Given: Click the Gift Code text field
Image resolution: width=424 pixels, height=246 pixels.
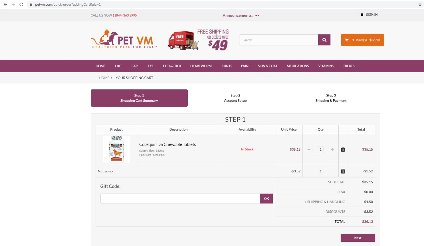Looking at the screenshot, I should (180, 199).
